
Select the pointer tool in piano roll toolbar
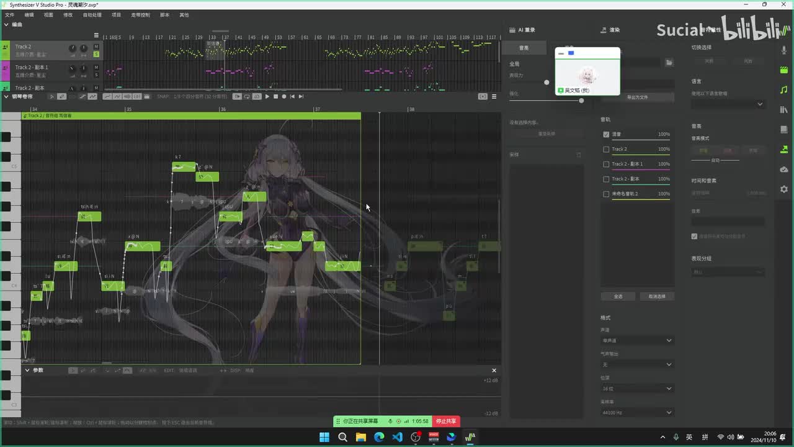tap(51, 96)
